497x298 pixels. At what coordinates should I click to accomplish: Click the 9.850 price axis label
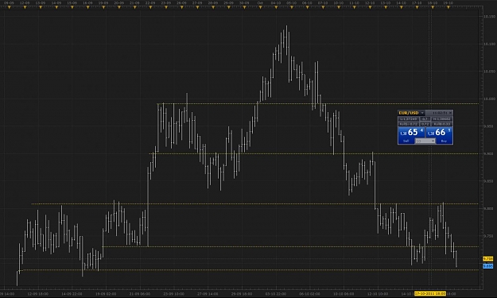click(x=488, y=181)
